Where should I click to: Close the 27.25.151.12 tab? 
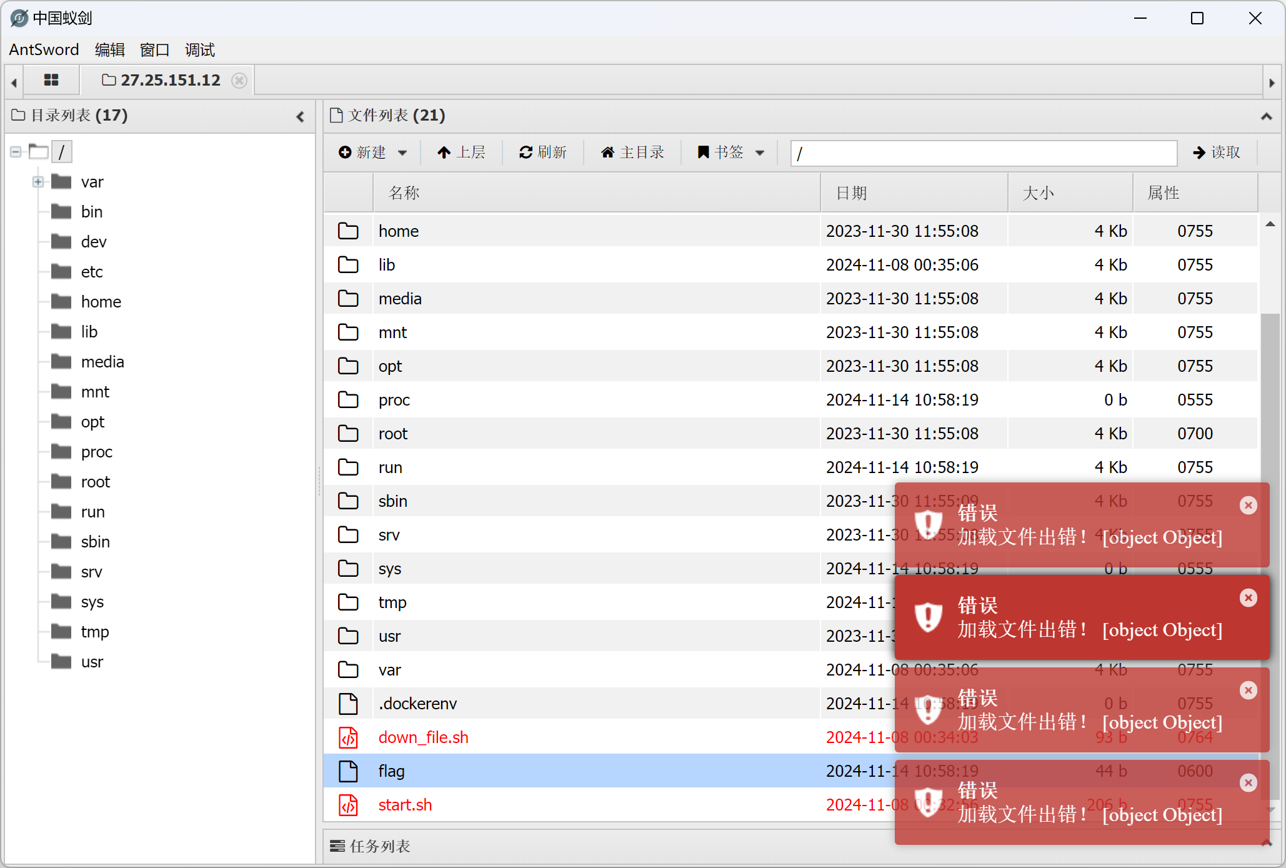[x=239, y=81]
